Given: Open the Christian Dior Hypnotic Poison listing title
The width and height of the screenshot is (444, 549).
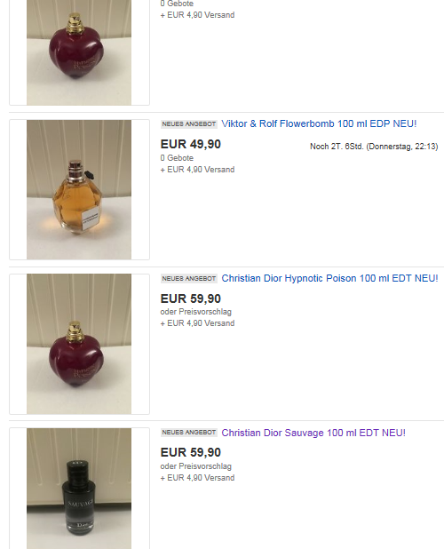Looking at the screenshot, I should pyautogui.click(x=329, y=278).
